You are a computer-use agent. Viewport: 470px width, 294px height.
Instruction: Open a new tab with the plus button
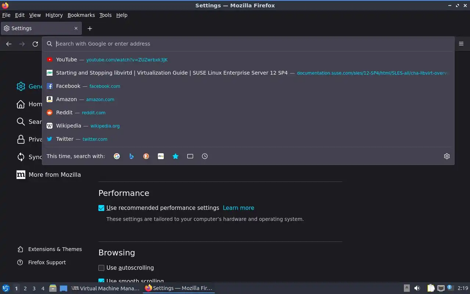pos(90,28)
